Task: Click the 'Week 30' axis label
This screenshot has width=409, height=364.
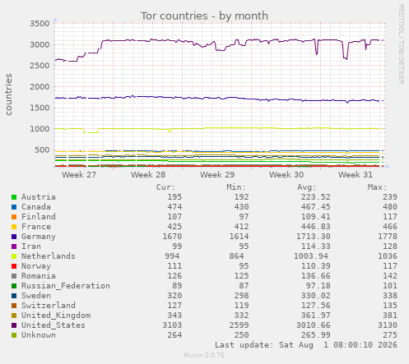Action: click(286, 175)
